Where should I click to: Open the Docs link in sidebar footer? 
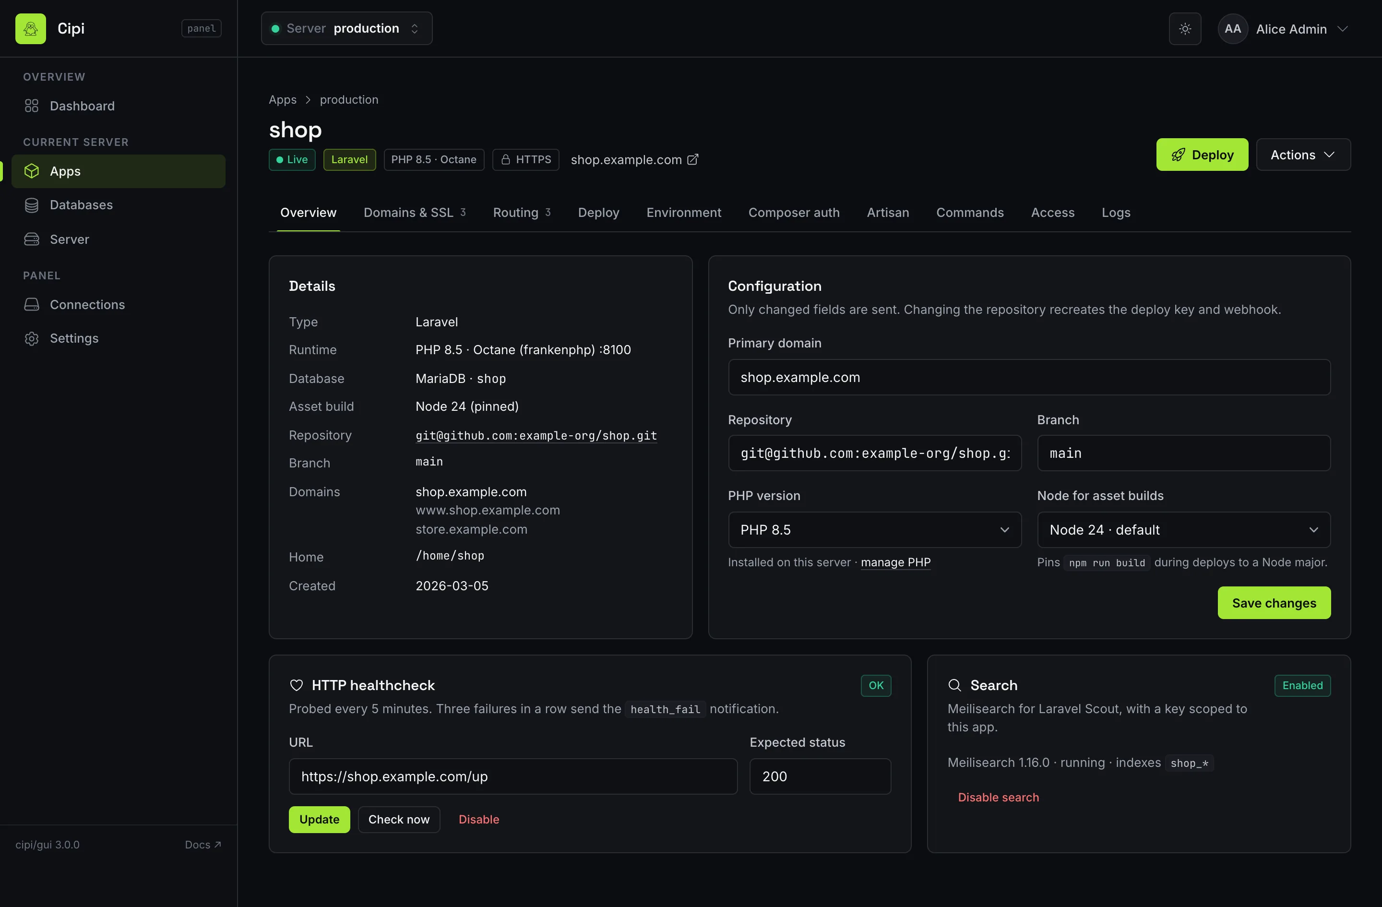tap(203, 844)
